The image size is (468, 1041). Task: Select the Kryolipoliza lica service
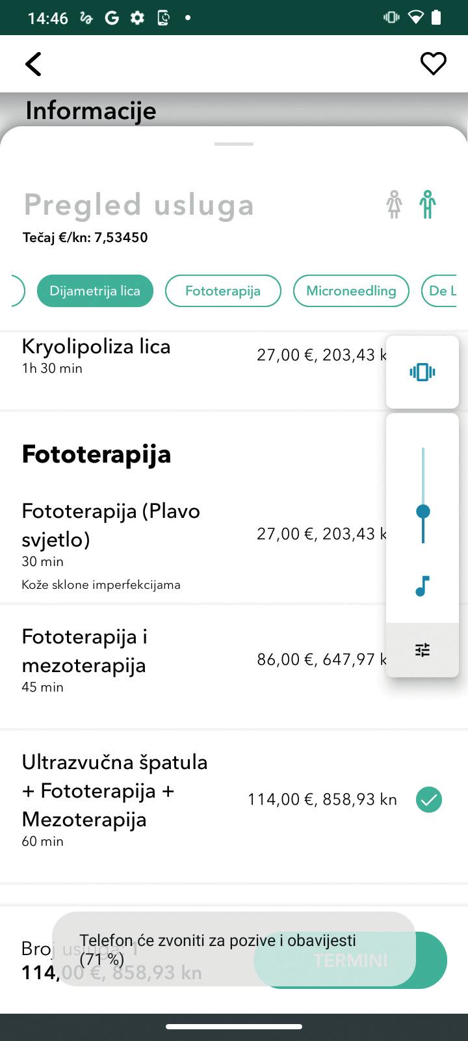point(96,347)
